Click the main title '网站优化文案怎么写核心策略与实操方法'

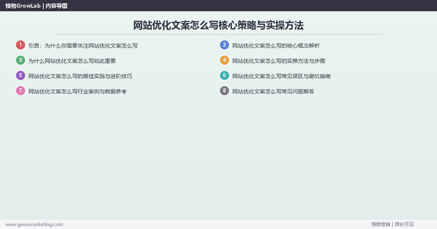tap(219, 25)
